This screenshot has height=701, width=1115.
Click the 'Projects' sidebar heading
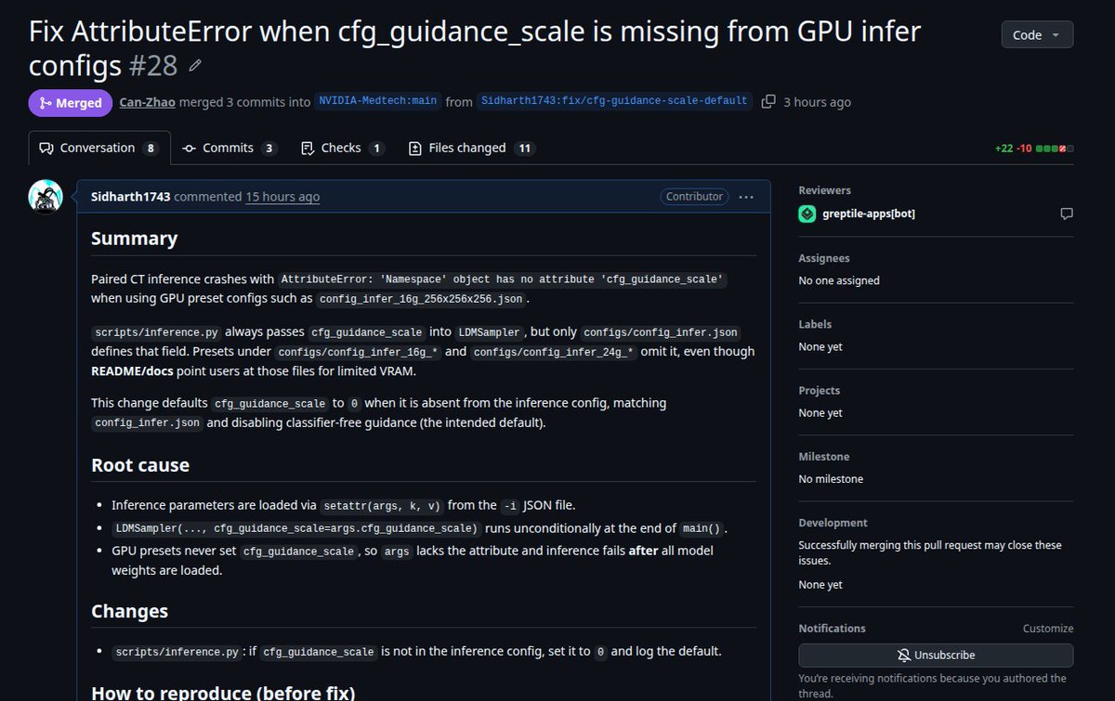(x=820, y=391)
